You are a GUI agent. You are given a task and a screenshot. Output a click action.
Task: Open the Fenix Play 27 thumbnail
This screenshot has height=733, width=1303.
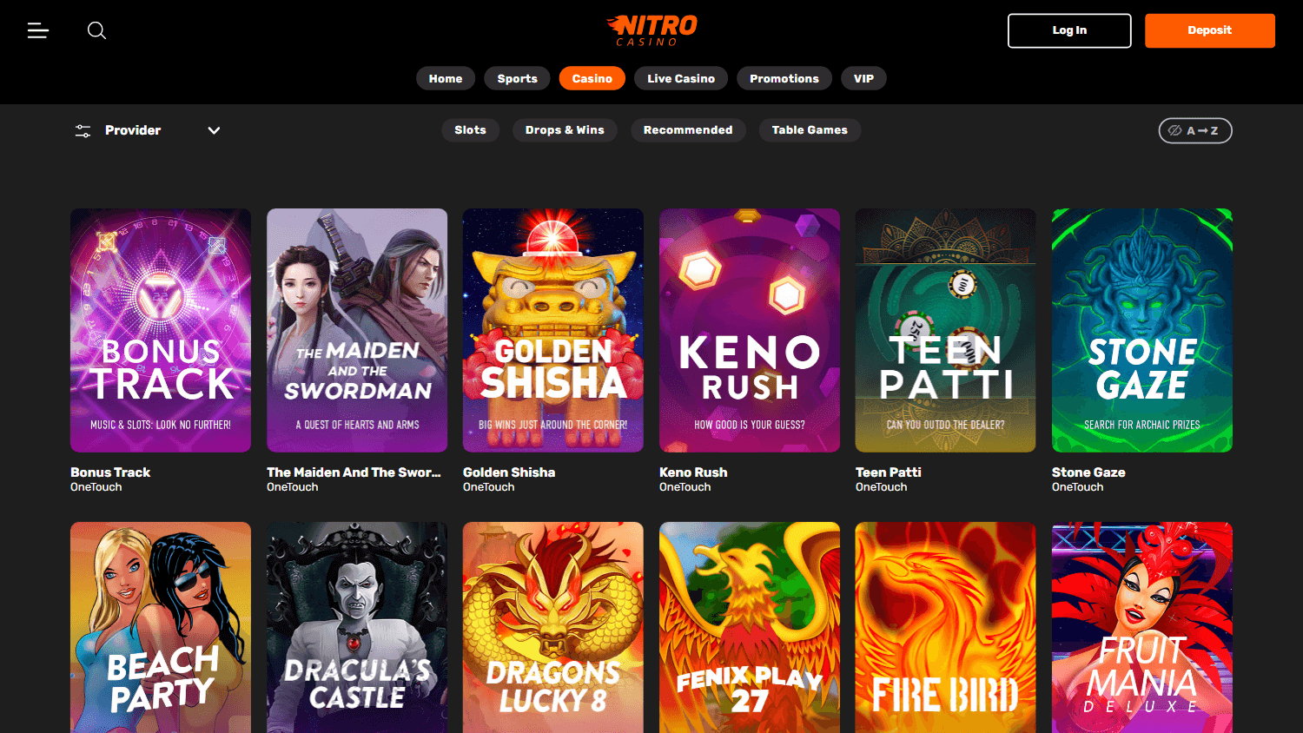coord(750,627)
